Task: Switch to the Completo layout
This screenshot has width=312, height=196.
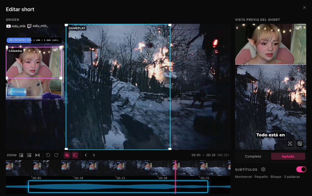Action: coord(253,156)
